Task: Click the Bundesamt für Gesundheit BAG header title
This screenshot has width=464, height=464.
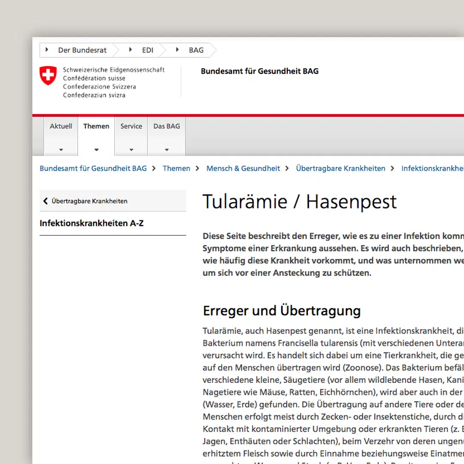Action: (260, 71)
